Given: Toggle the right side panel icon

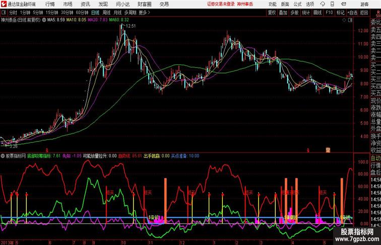Looking at the screenshot, I should [350, 20].
